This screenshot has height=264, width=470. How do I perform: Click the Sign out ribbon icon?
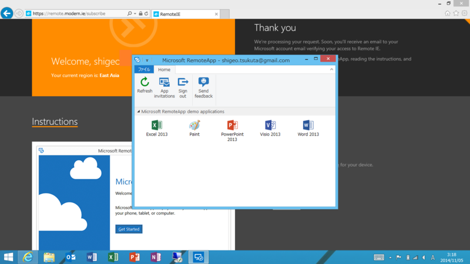(x=183, y=87)
